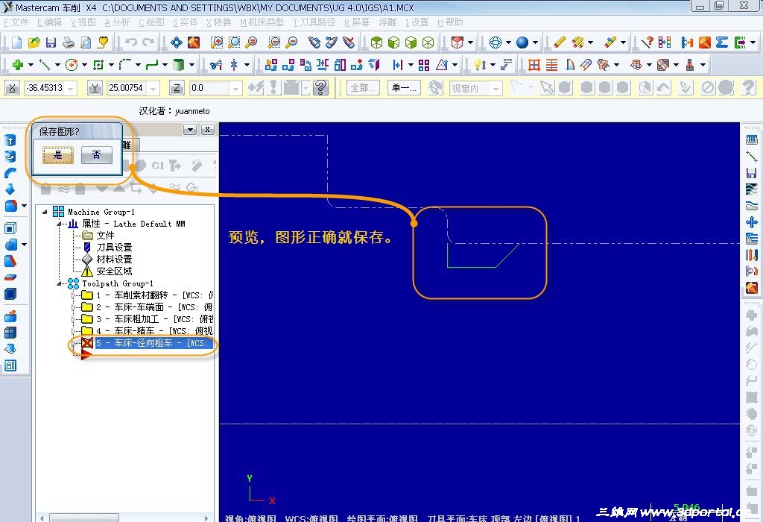Click the orange grid face toolpath icon
The image size is (763, 522).
(x=534, y=64)
